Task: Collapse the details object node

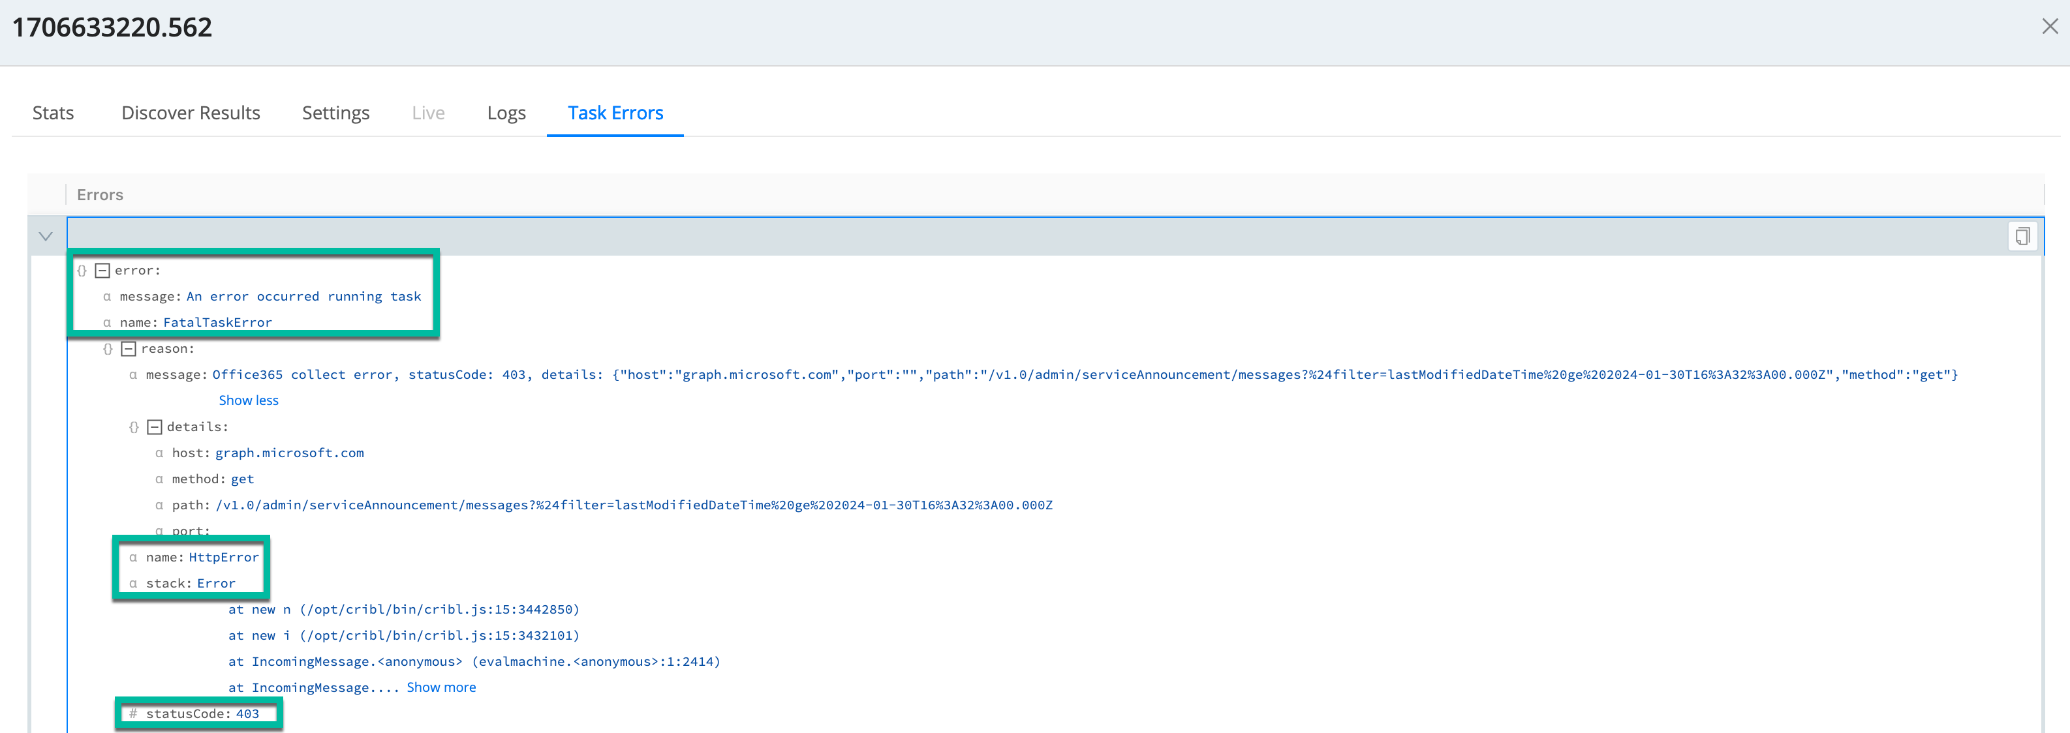Action: [x=154, y=427]
